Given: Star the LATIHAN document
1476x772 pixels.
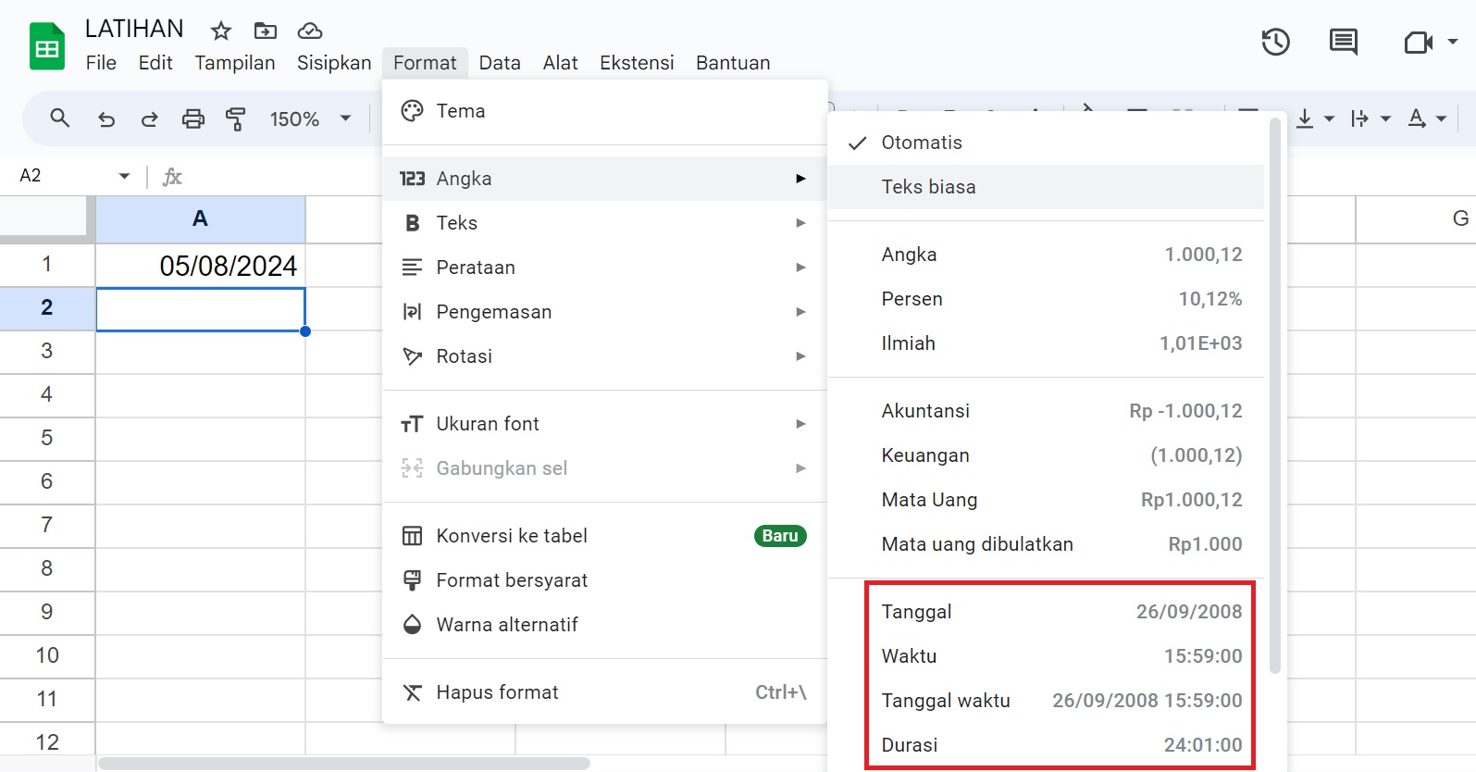Looking at the screenshot, I should point(220,31).
